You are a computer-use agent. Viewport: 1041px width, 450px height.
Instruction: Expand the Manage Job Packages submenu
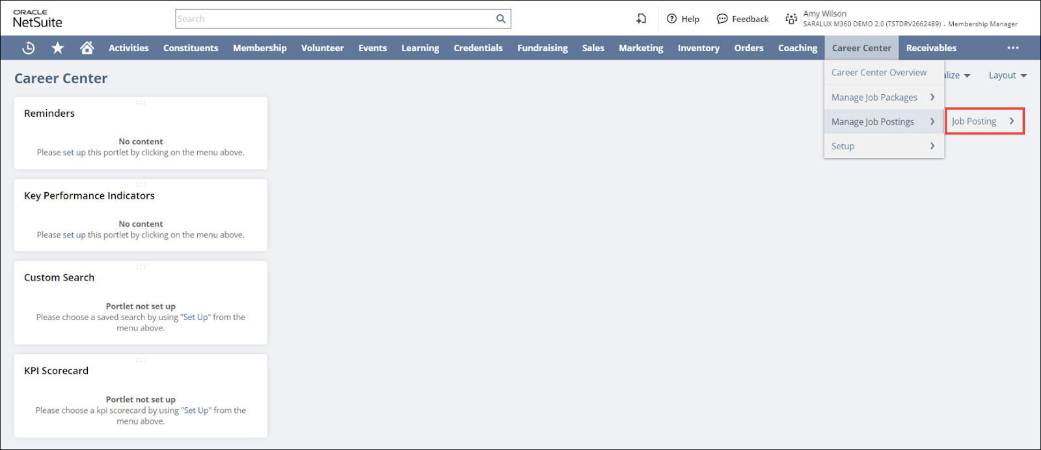[x=884, y=97]
